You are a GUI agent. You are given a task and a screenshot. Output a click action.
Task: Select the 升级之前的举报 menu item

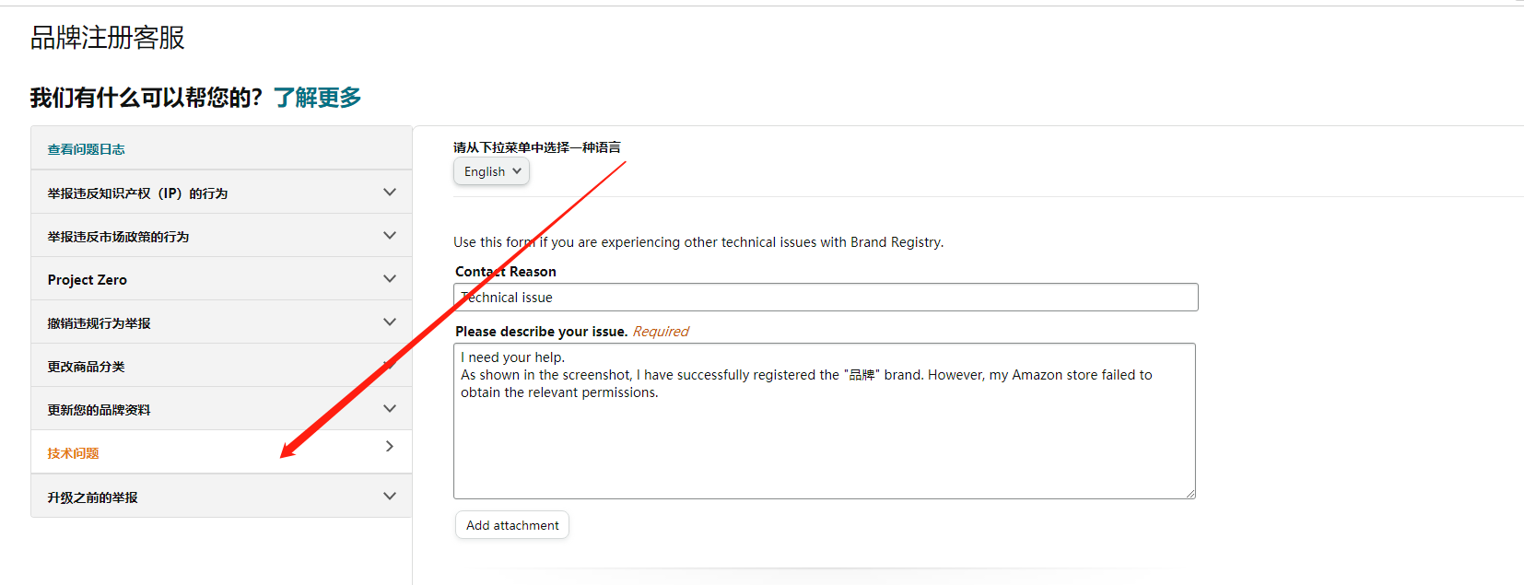(221, 497)
